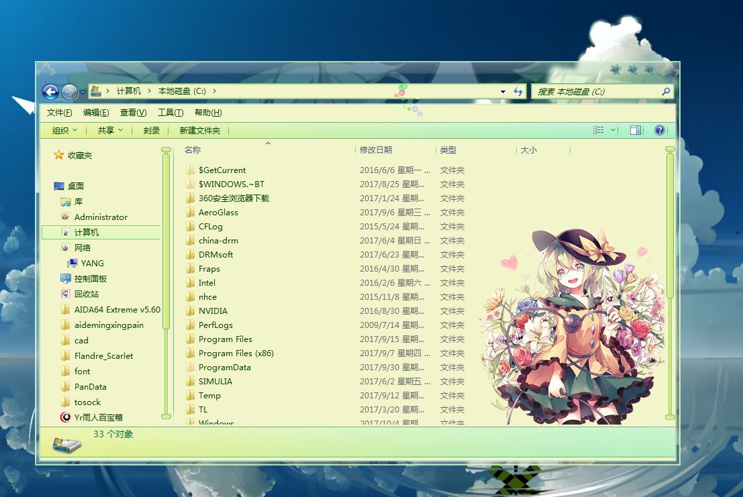The image size is (743, 497).
Task: Sort by the 修改日期 column header
Action: pyautogui.click(x=395, y=150)
